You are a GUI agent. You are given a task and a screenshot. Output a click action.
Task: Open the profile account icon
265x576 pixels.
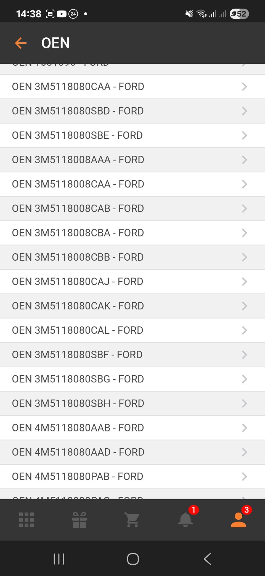[x=239, y=519]
